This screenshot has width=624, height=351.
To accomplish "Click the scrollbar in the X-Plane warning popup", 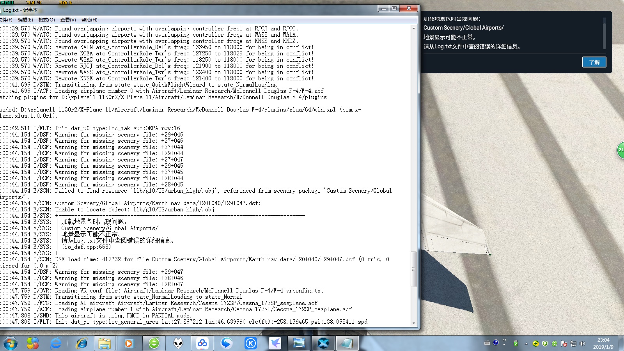I will click(604, 36).
